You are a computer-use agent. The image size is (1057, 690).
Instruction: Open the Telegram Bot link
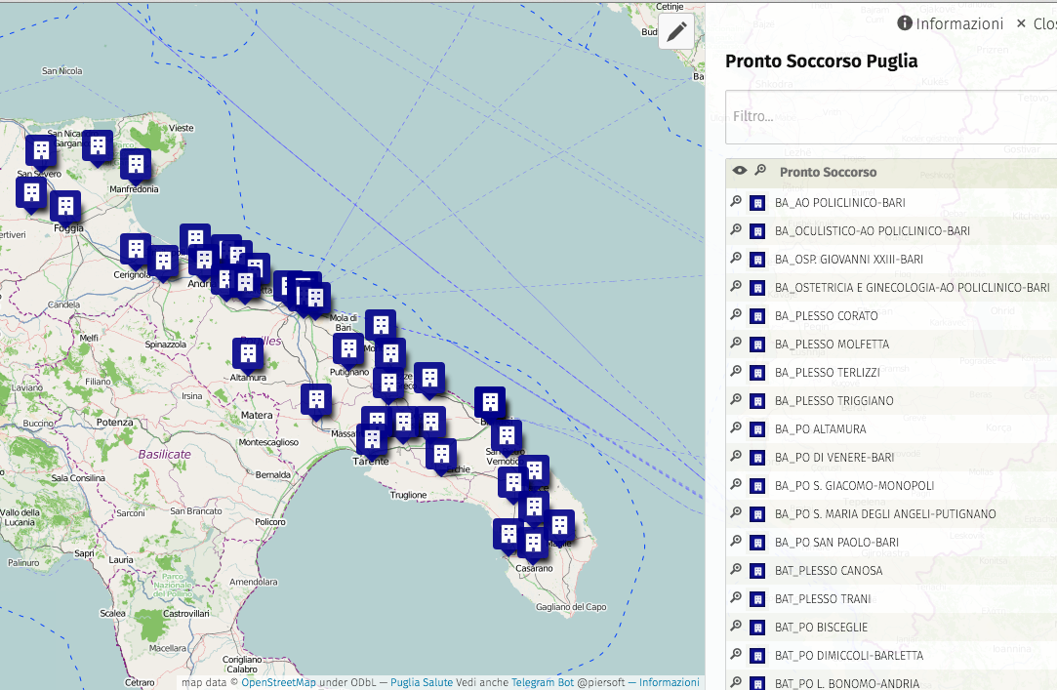point(543,682)
